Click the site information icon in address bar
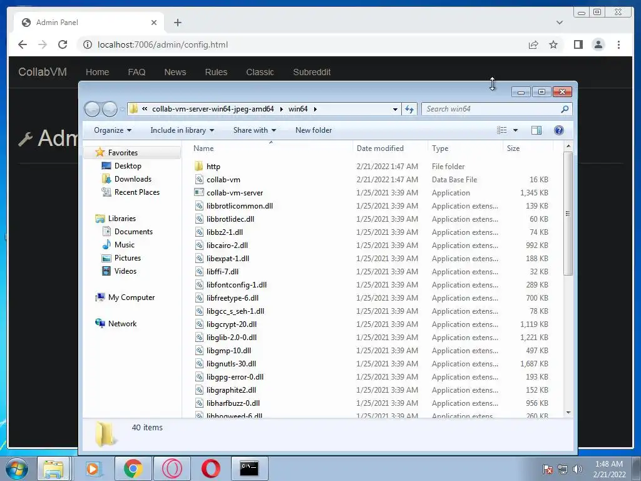 pyautogui.click(x=88, y=44)
